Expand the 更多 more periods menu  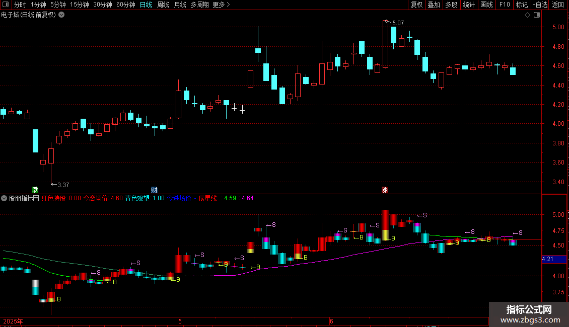click(x=222, y=5)
